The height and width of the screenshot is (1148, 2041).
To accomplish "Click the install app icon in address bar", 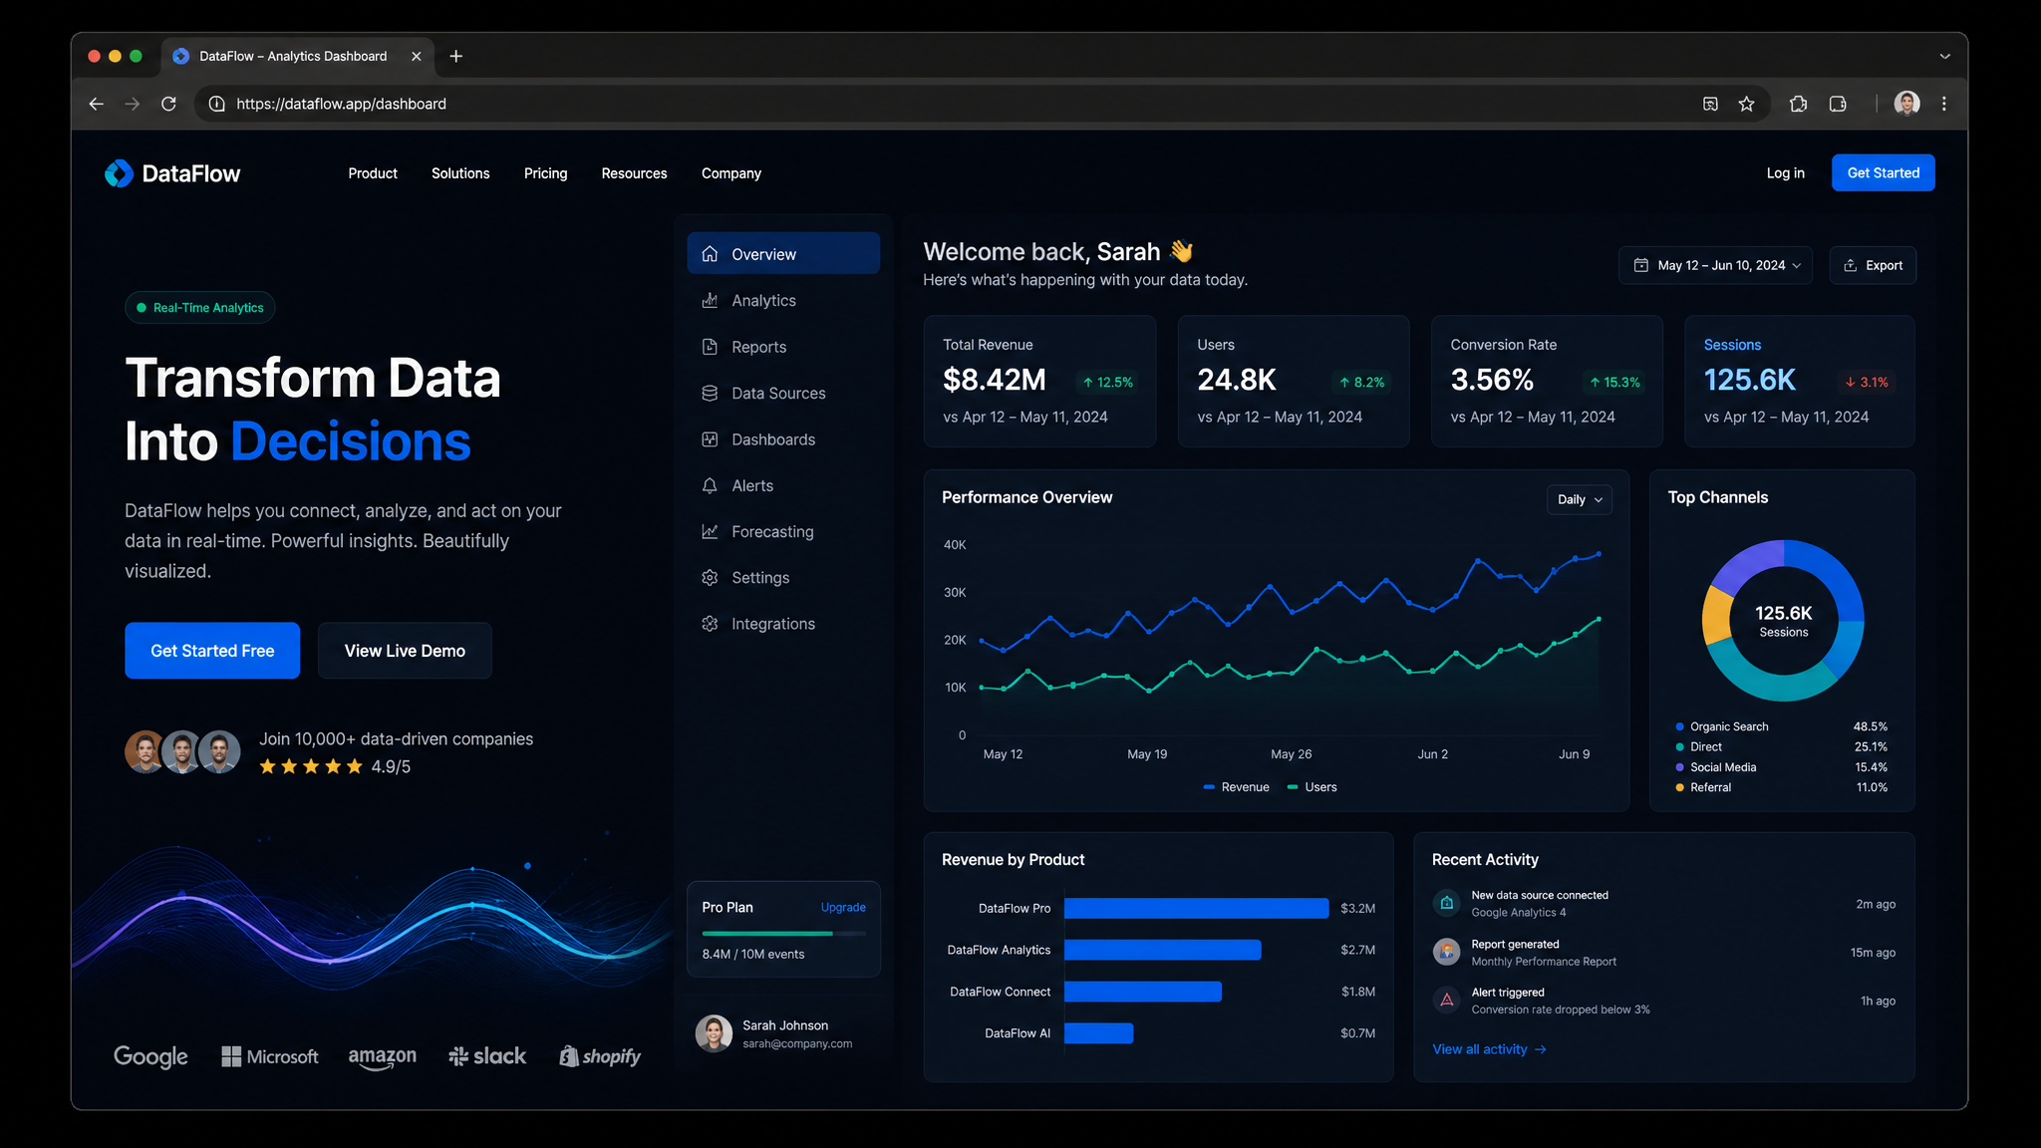I will [x=1710, y=104].
